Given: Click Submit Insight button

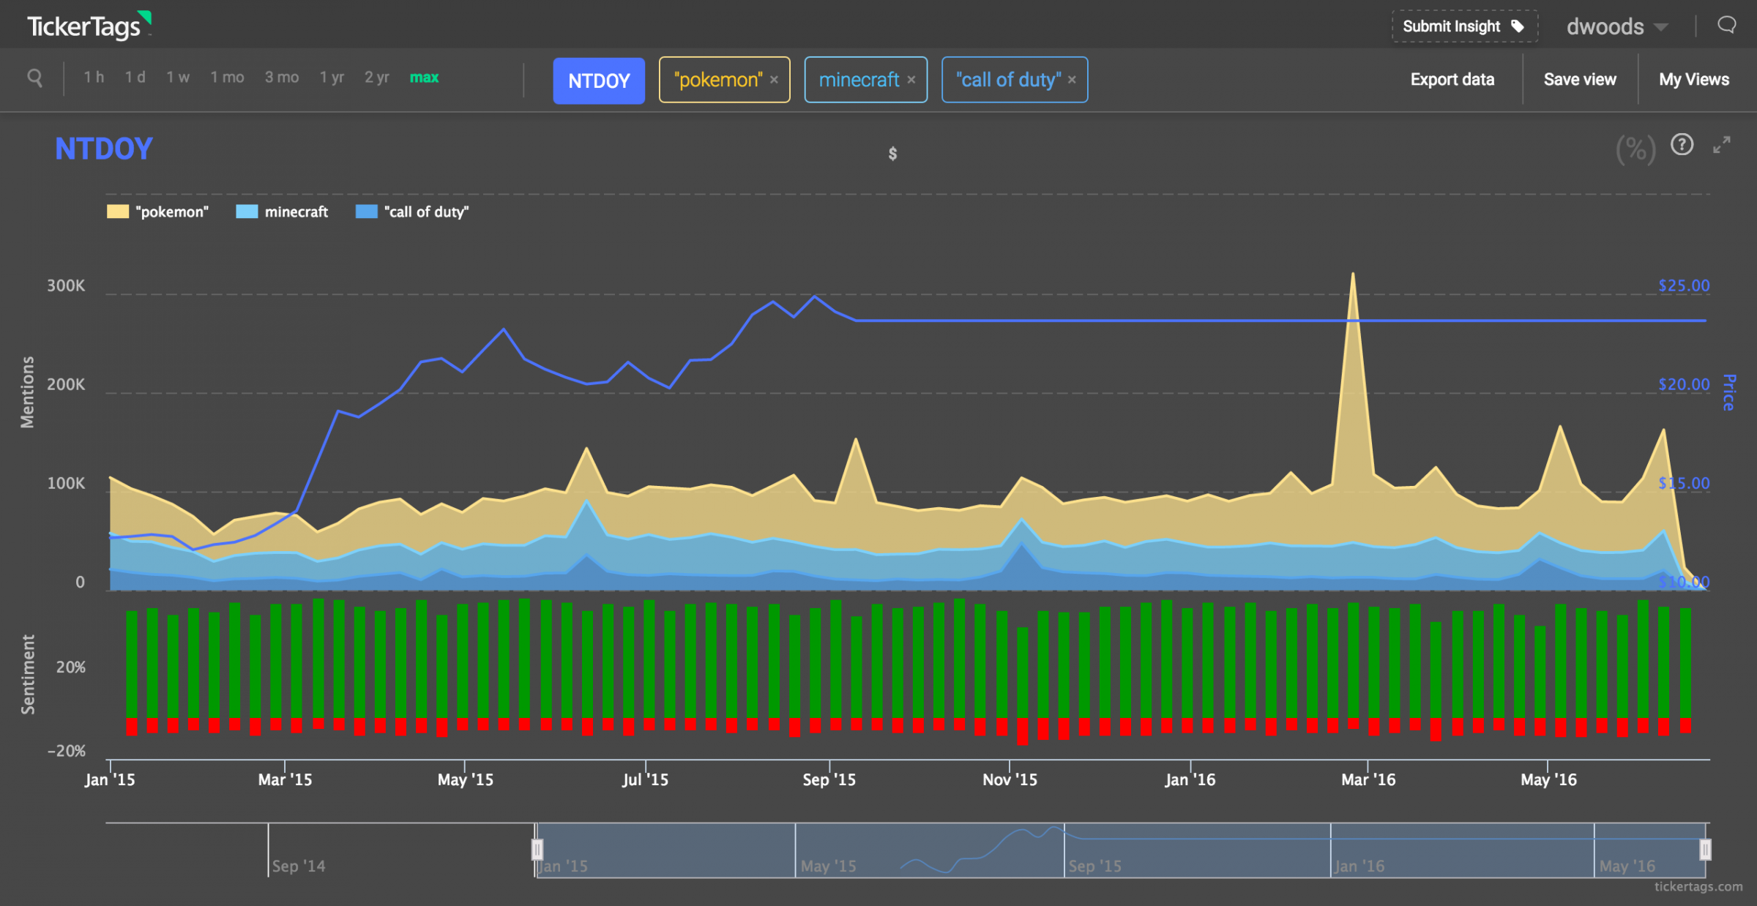Looking at the screenshot, I should pos(1464,26).
